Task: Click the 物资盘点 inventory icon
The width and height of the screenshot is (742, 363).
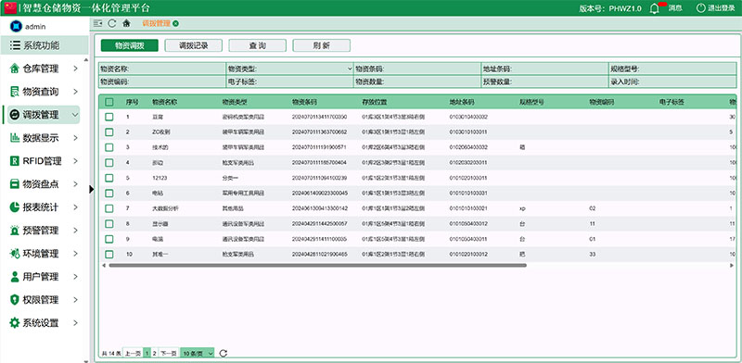Action: tap(15, 184)
